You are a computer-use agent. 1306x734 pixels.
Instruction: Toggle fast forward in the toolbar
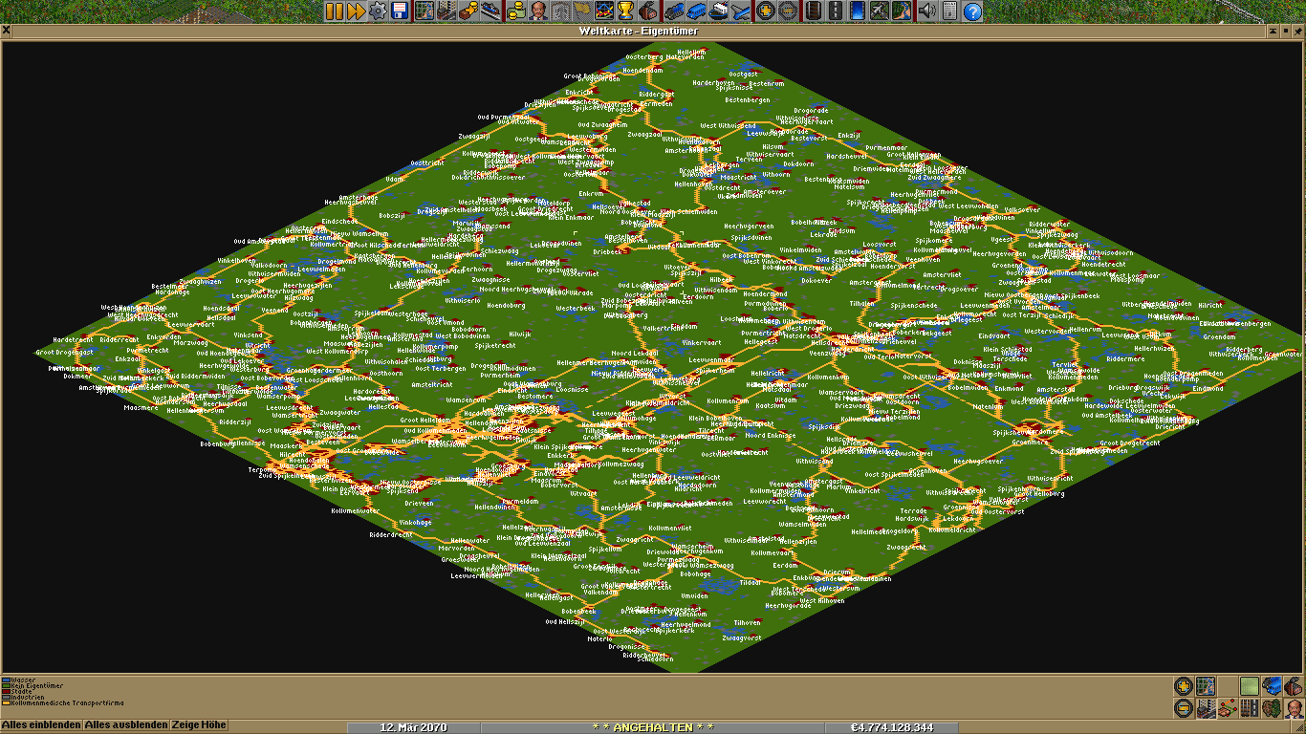click(x=356, y=11)
